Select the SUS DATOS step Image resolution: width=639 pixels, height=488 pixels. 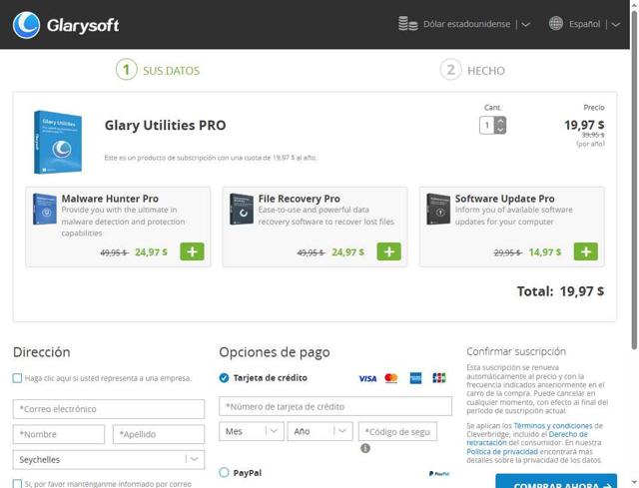click(x=158, y=70)
